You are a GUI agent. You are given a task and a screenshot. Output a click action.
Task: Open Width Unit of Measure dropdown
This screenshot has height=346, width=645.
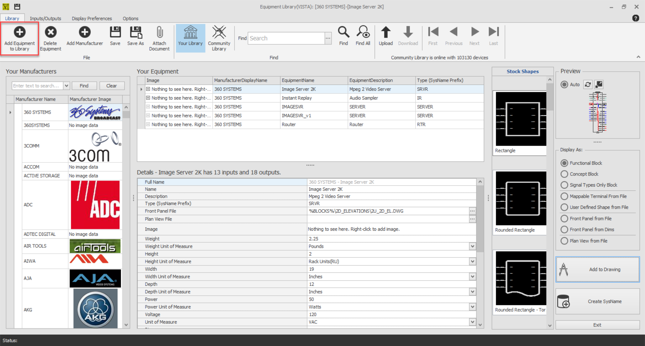(x=472, y=277)
